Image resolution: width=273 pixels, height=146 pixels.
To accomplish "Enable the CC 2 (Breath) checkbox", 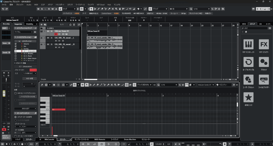I will tap(15, 54).
